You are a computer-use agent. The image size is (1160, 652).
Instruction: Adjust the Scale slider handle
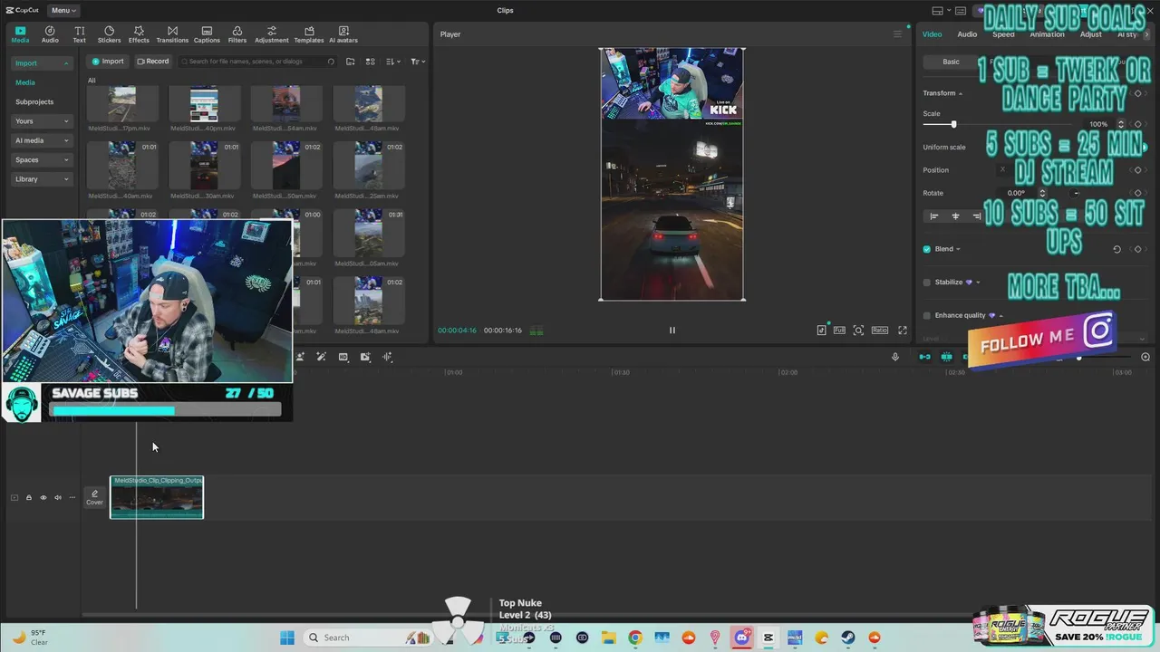coord(953,124)
